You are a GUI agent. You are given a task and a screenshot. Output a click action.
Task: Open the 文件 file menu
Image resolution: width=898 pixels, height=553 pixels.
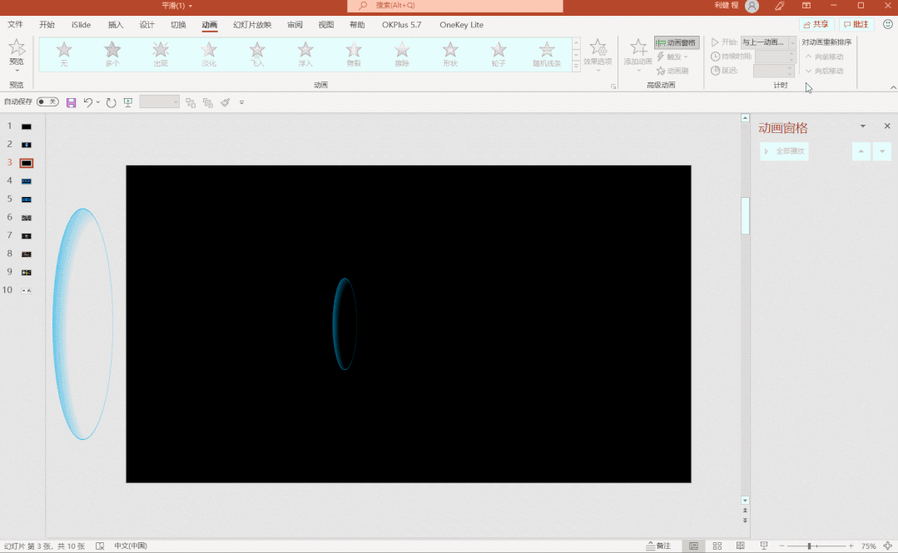pos(16,25)
